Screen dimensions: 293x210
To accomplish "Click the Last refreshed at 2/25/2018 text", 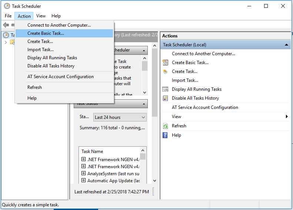I will pyautogui.click(x=111, y=192).
